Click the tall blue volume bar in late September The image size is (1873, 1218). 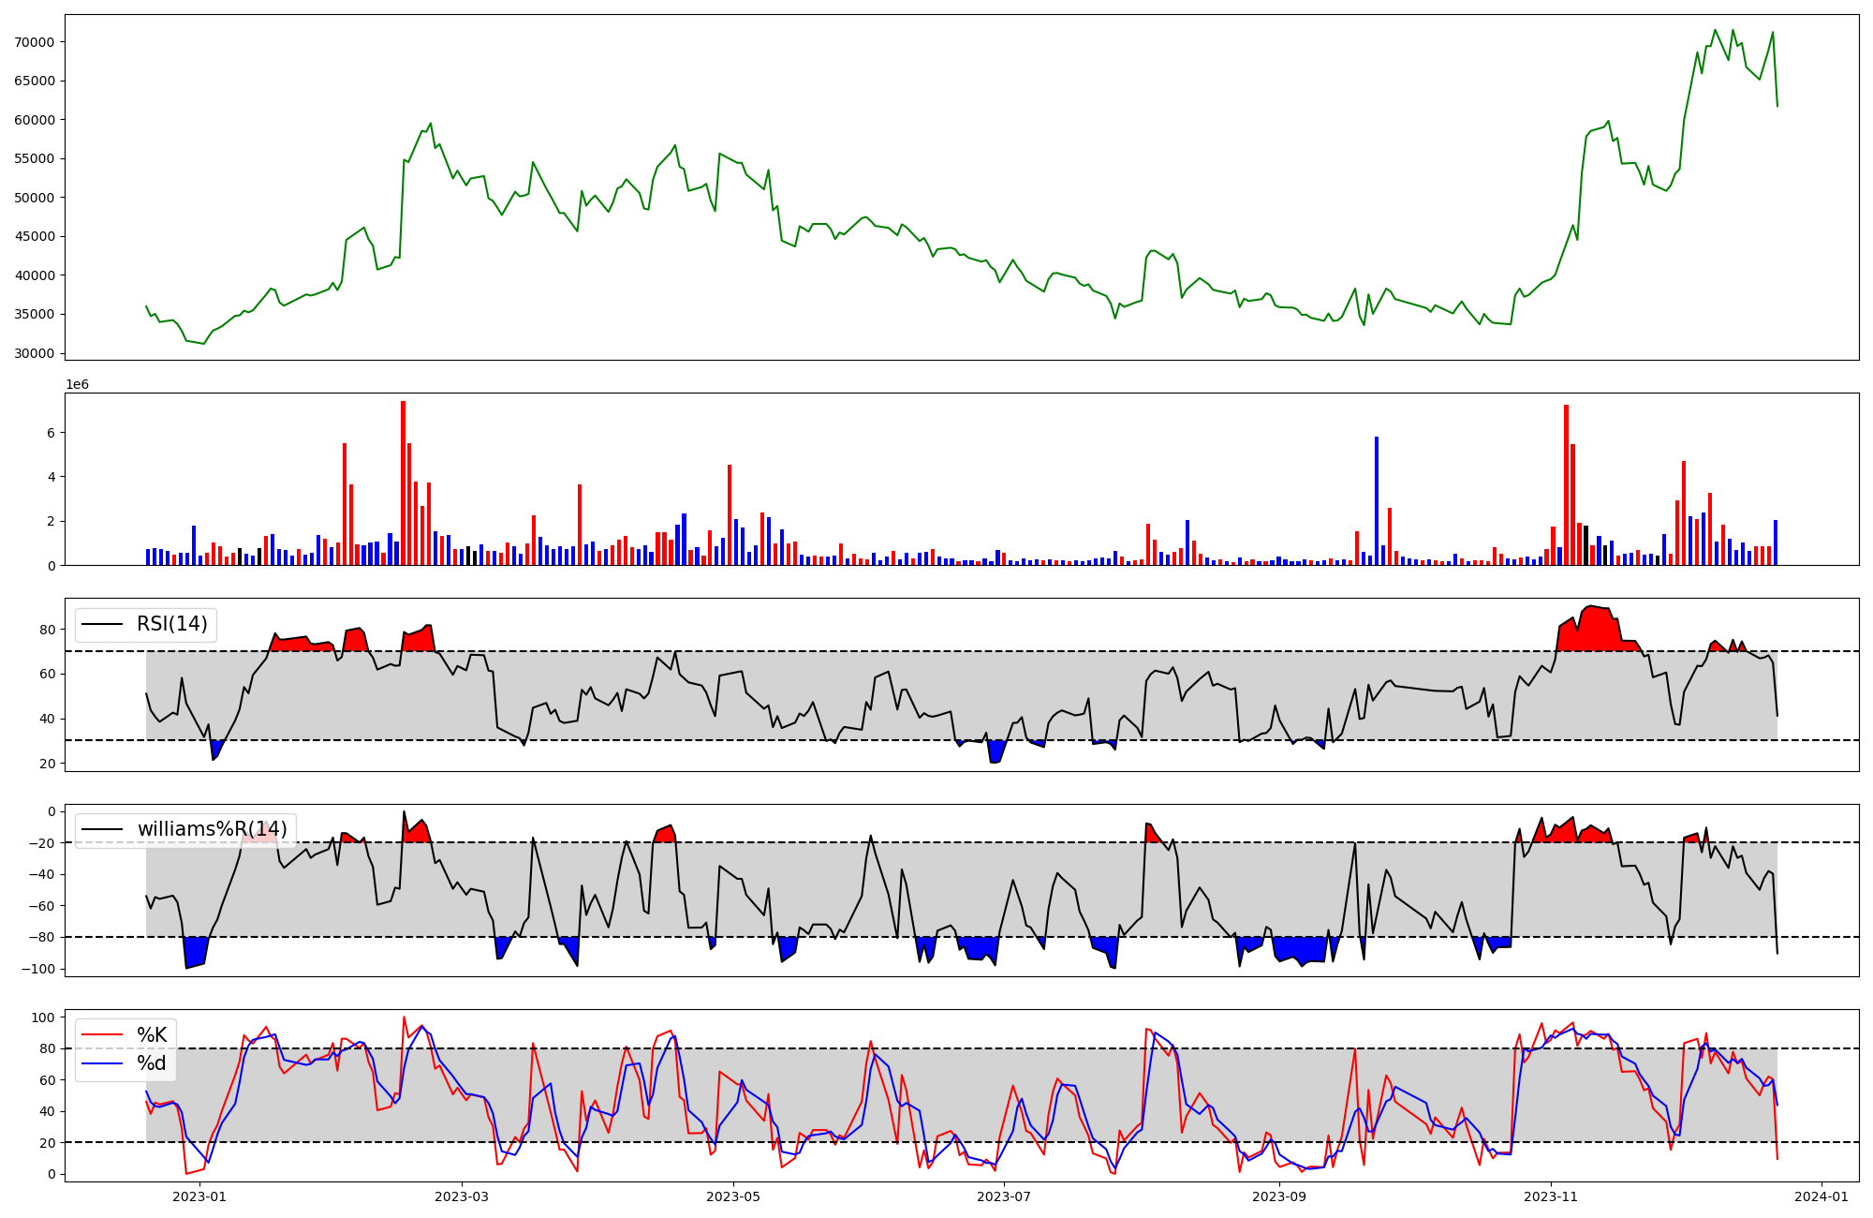click(x=1376, y=500)
